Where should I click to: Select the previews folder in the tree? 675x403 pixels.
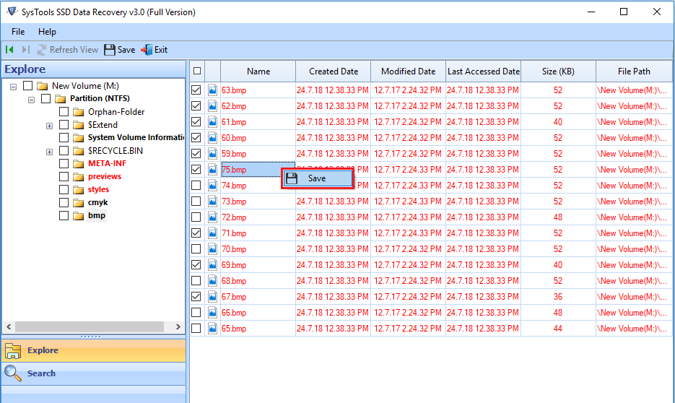click(105, 176)
